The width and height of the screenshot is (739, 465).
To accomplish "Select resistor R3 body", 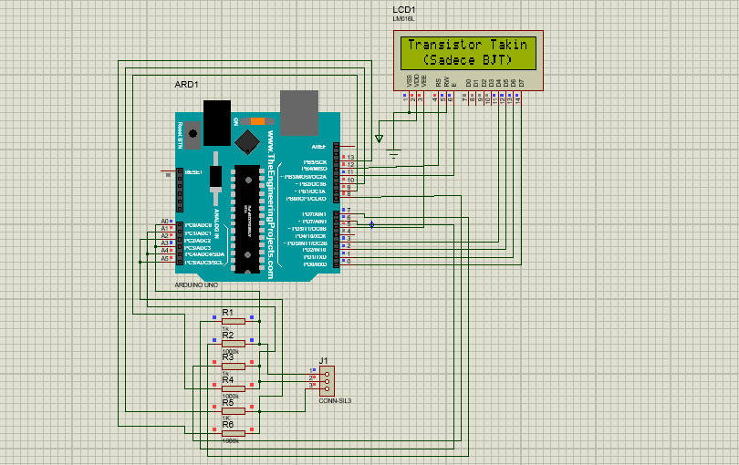I will coord(234,366).
